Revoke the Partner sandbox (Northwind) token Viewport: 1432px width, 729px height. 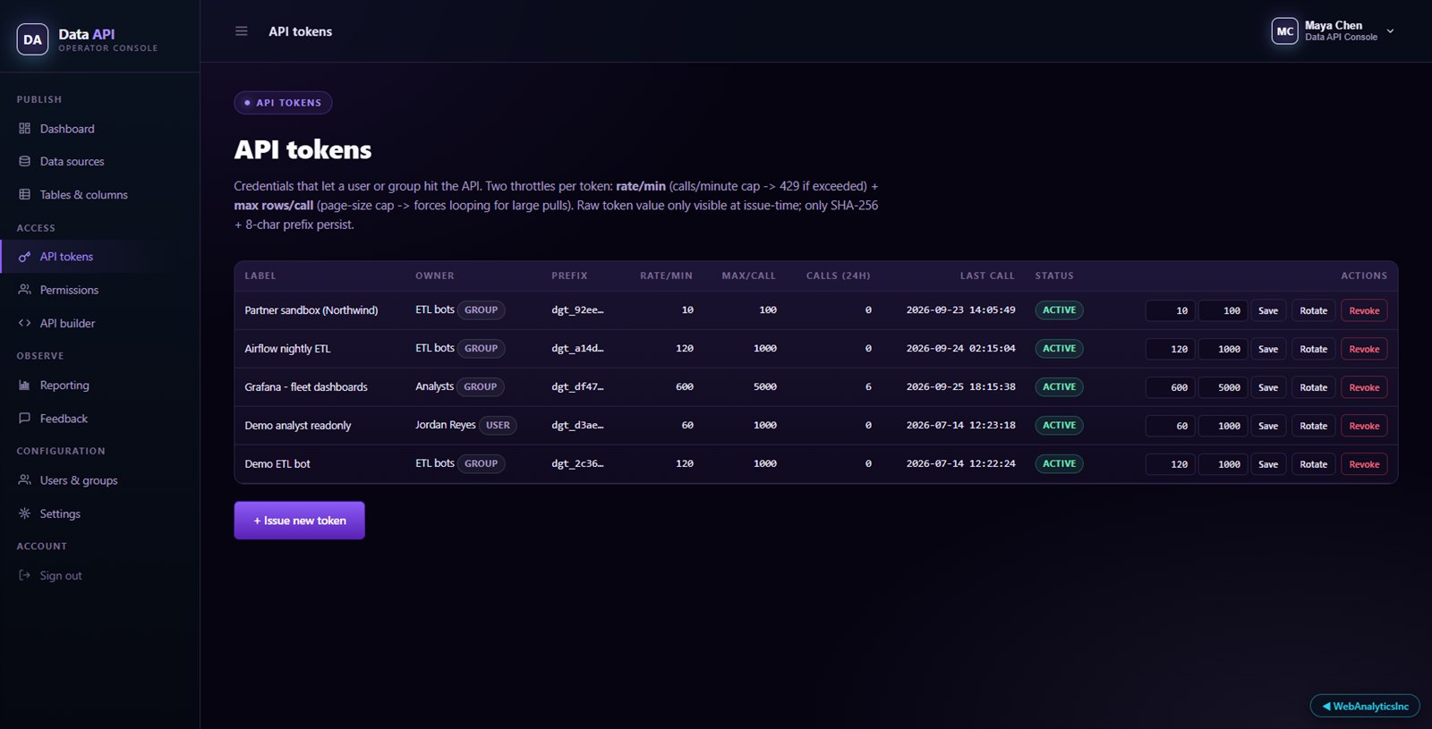(1364, 310)
